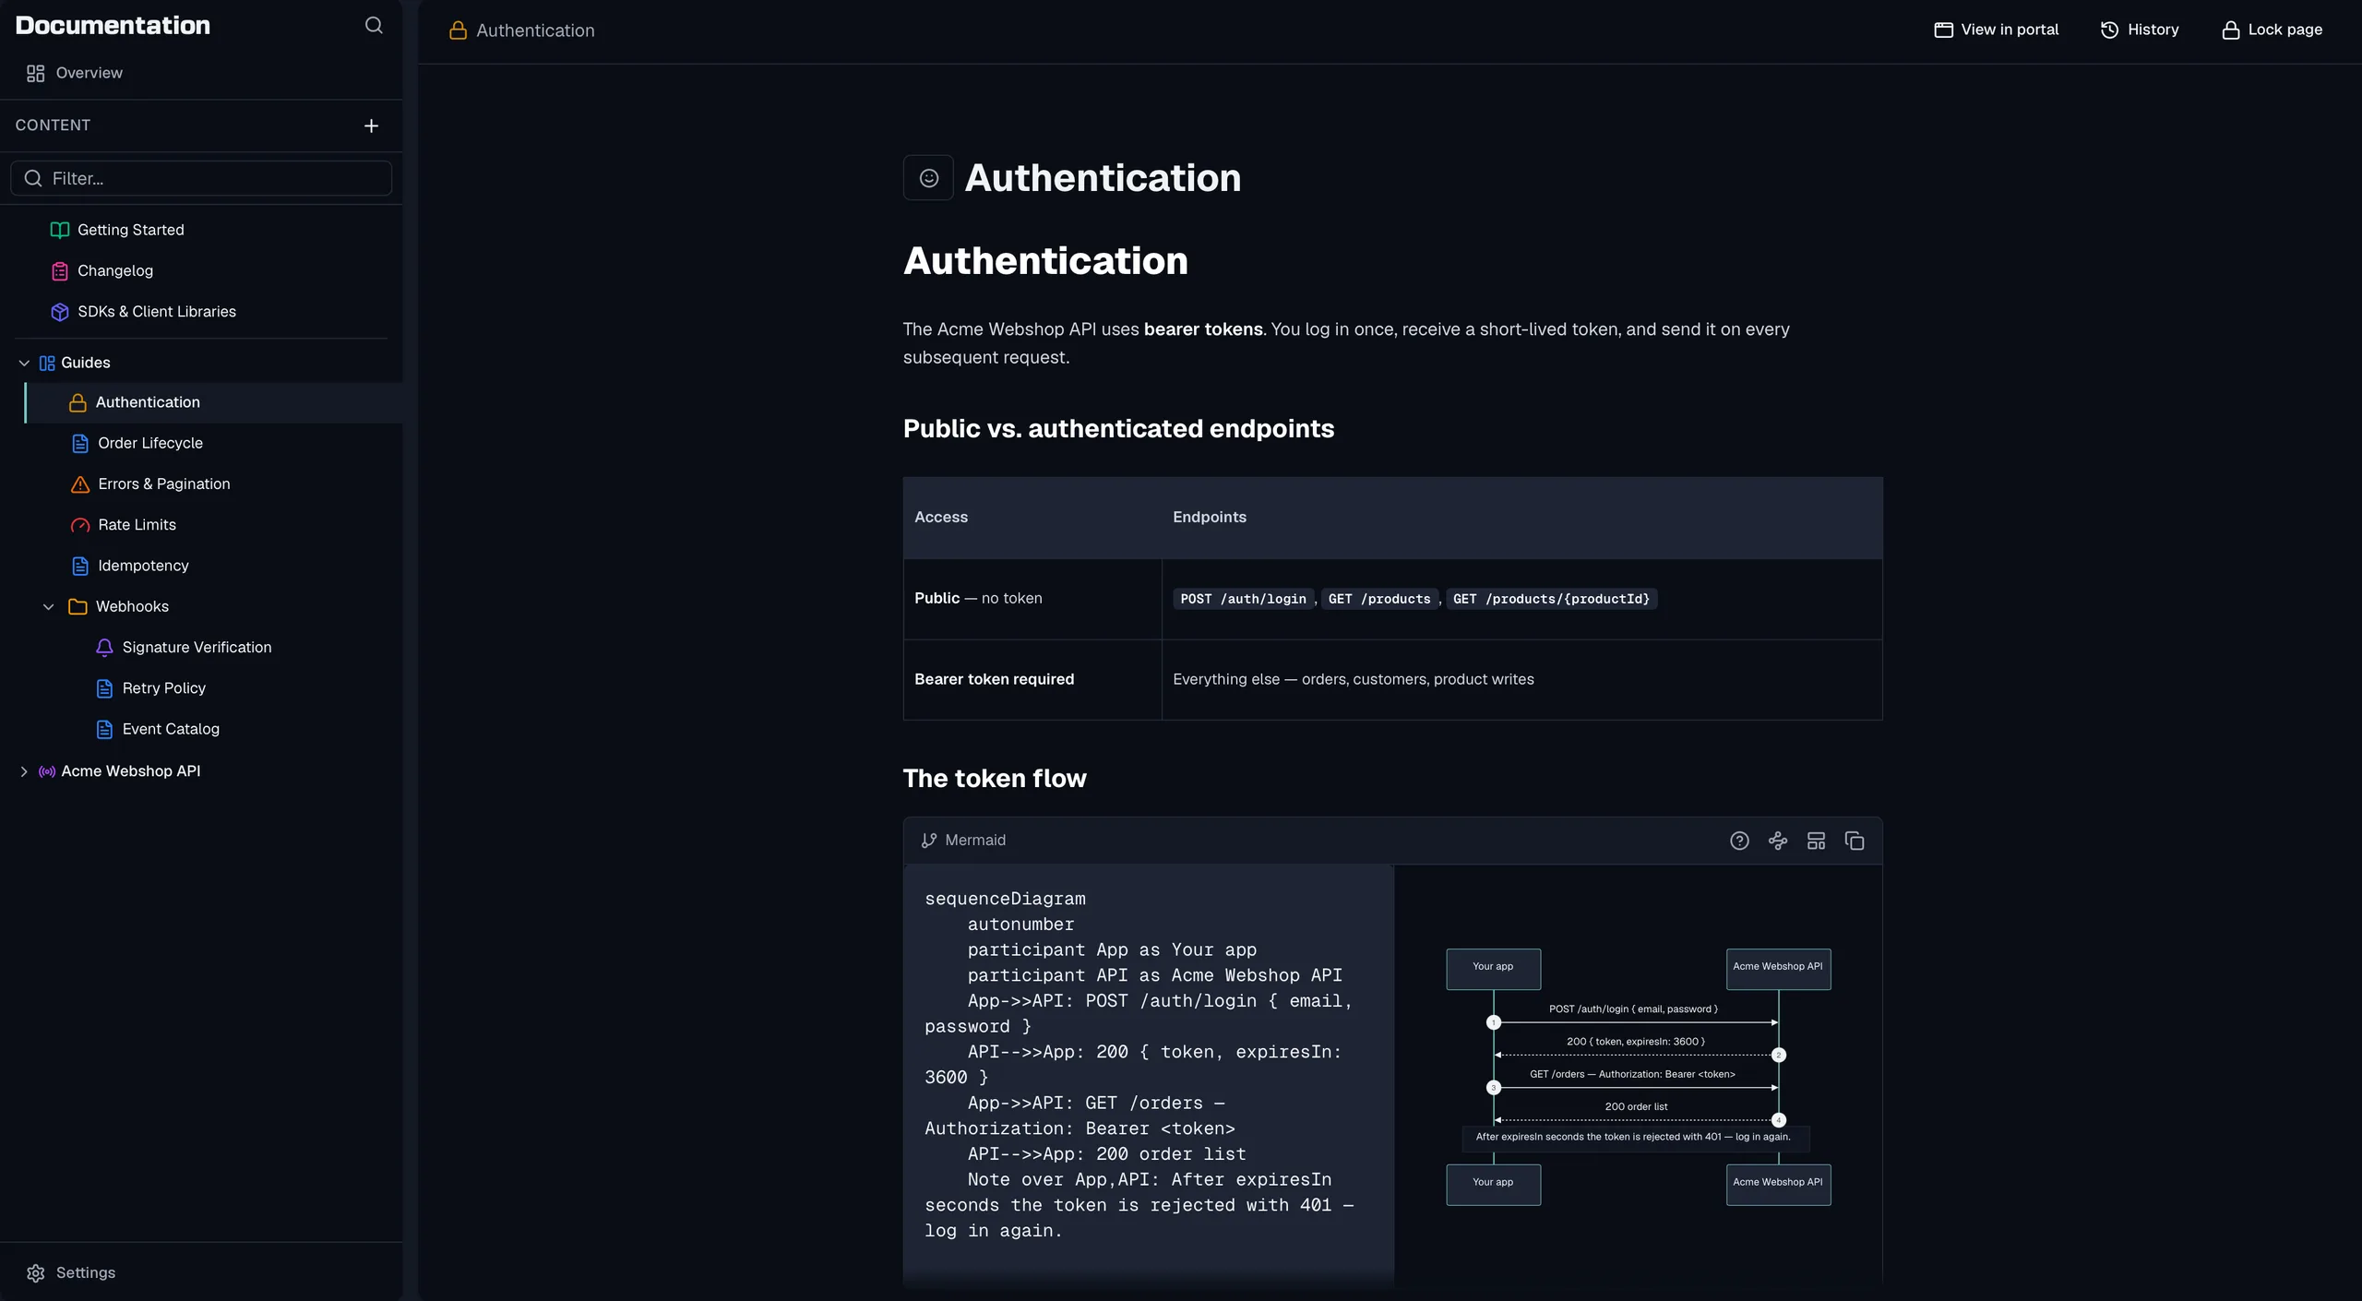The width and height of the screenshot is (2362, 1301).
Task: Click the Event Catalog document icon
Action: point(104,729)
